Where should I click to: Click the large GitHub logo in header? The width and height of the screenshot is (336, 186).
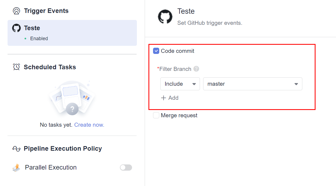click(165, 17)
